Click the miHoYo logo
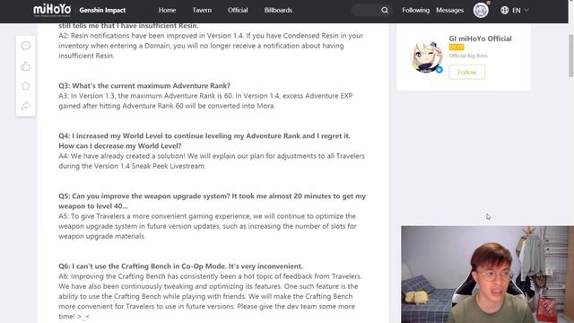The height and width of the screenshot is (323, 574). tap(52, 10)
